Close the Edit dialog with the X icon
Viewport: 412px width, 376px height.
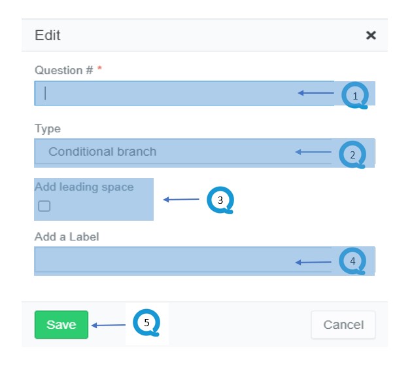pos(371,35)
